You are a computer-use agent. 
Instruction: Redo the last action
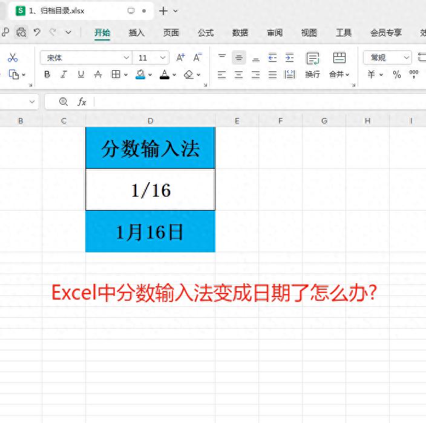point(53,32)
